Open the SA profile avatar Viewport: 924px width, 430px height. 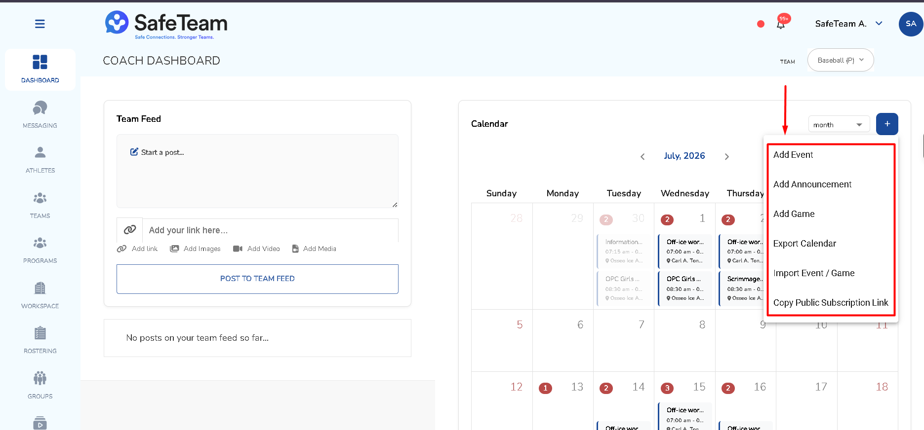(x=911, y=24)
